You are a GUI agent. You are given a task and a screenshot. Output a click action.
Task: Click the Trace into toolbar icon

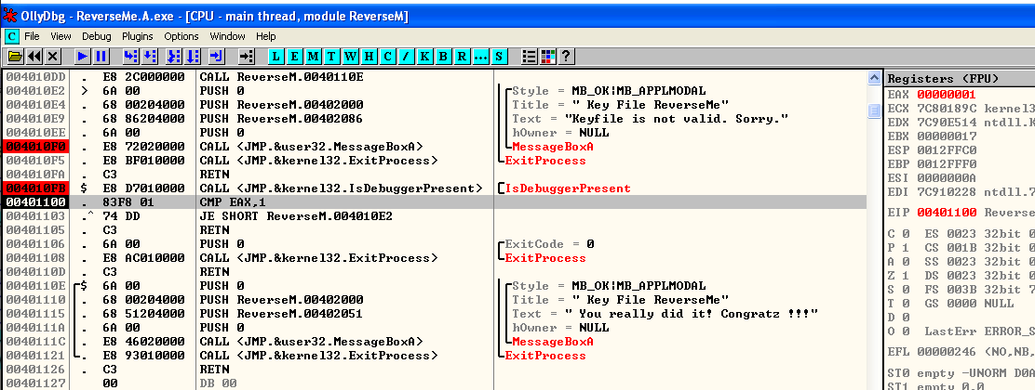[174, 56]
